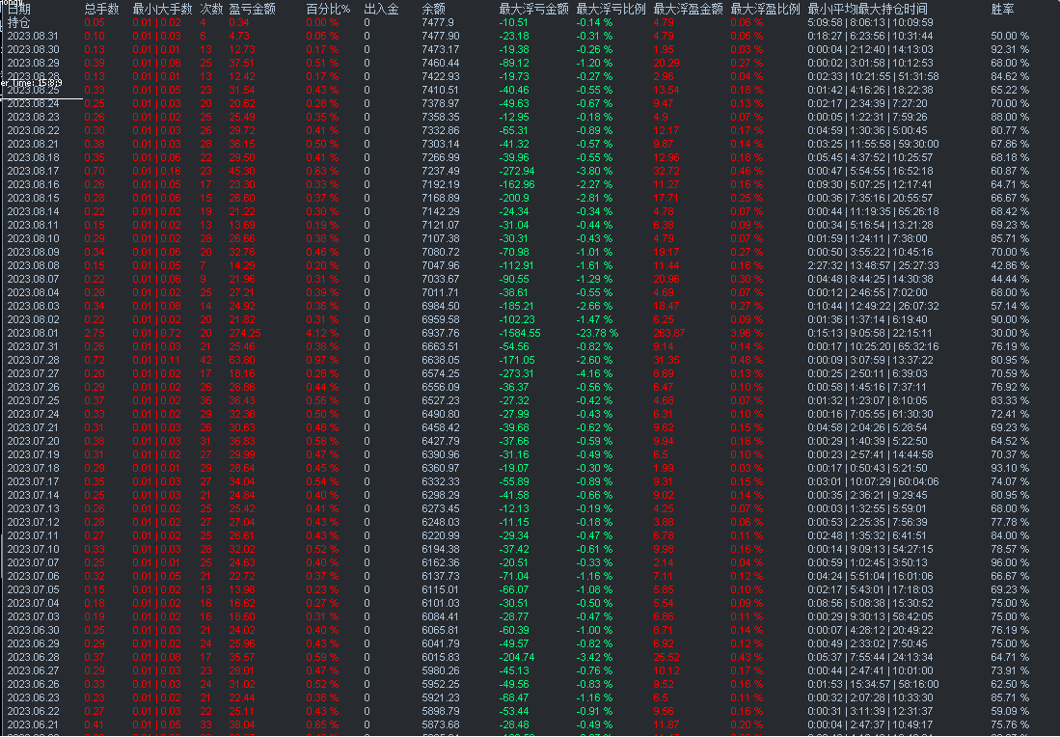Click the 持仓 row label
Viewport: 1060px width, 737px height.
click(x=19, y=22)
